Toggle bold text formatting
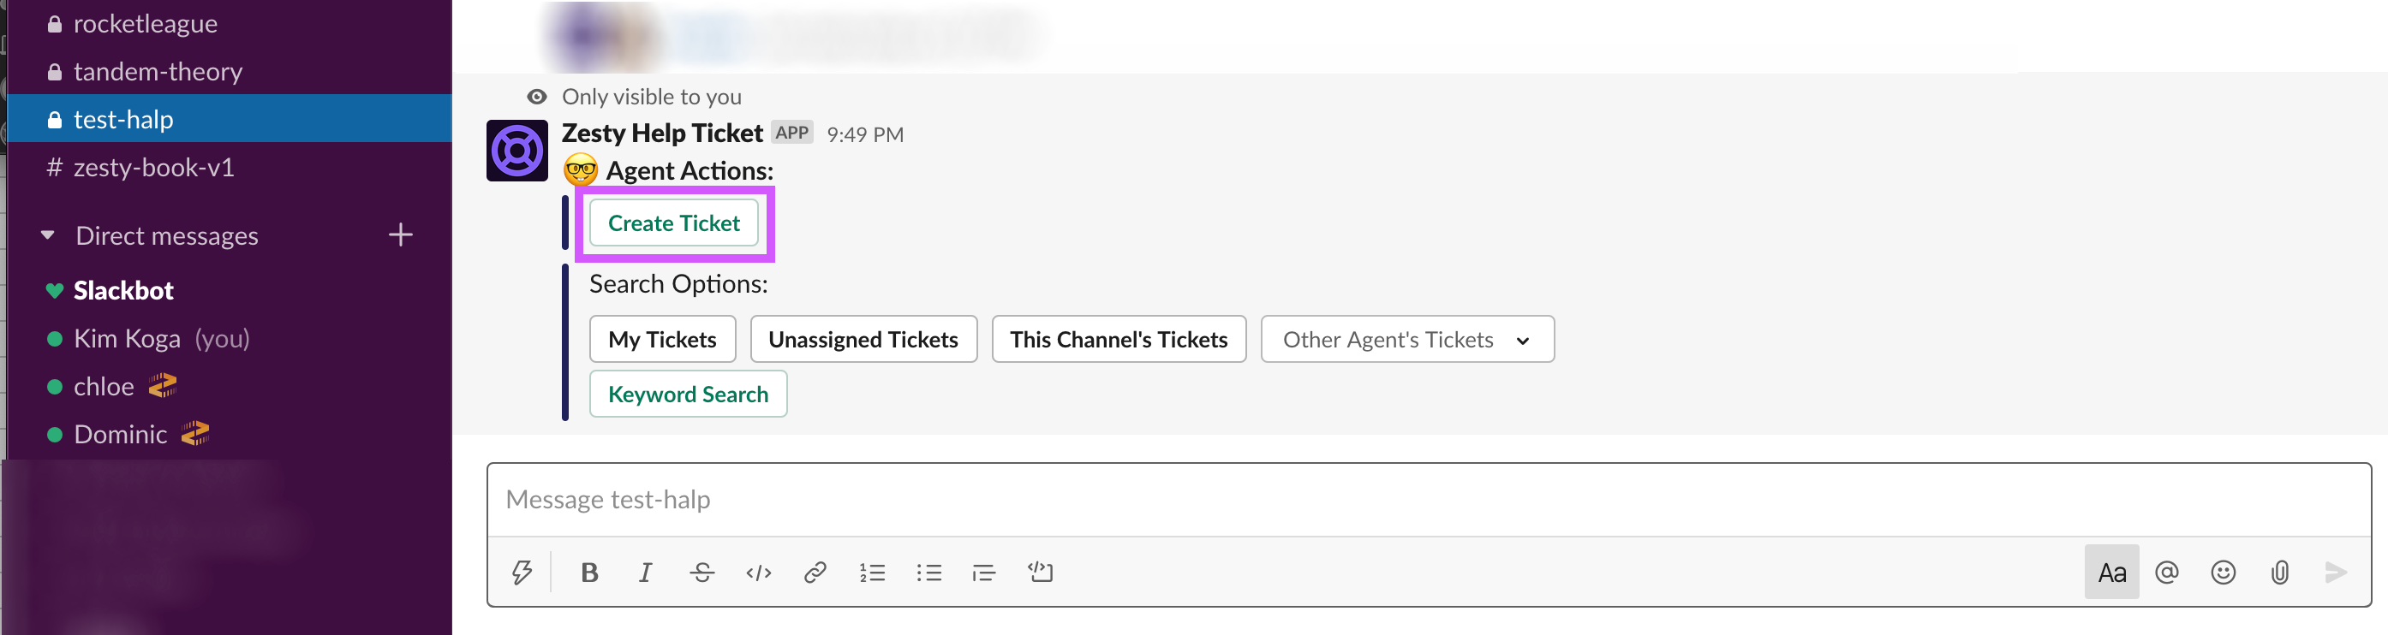 (x=588, y=572)
